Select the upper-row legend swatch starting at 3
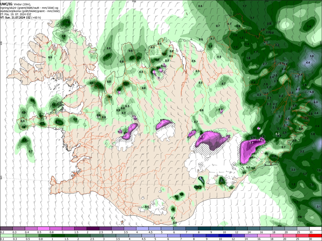The image size is (322, 241). coord(117,228)
